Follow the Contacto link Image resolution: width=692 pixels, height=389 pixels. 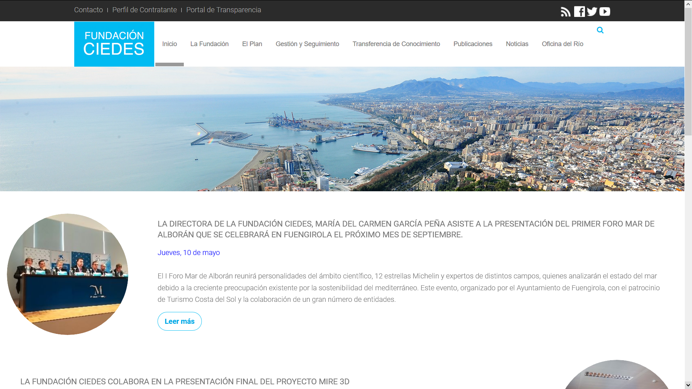pos(89,10)
